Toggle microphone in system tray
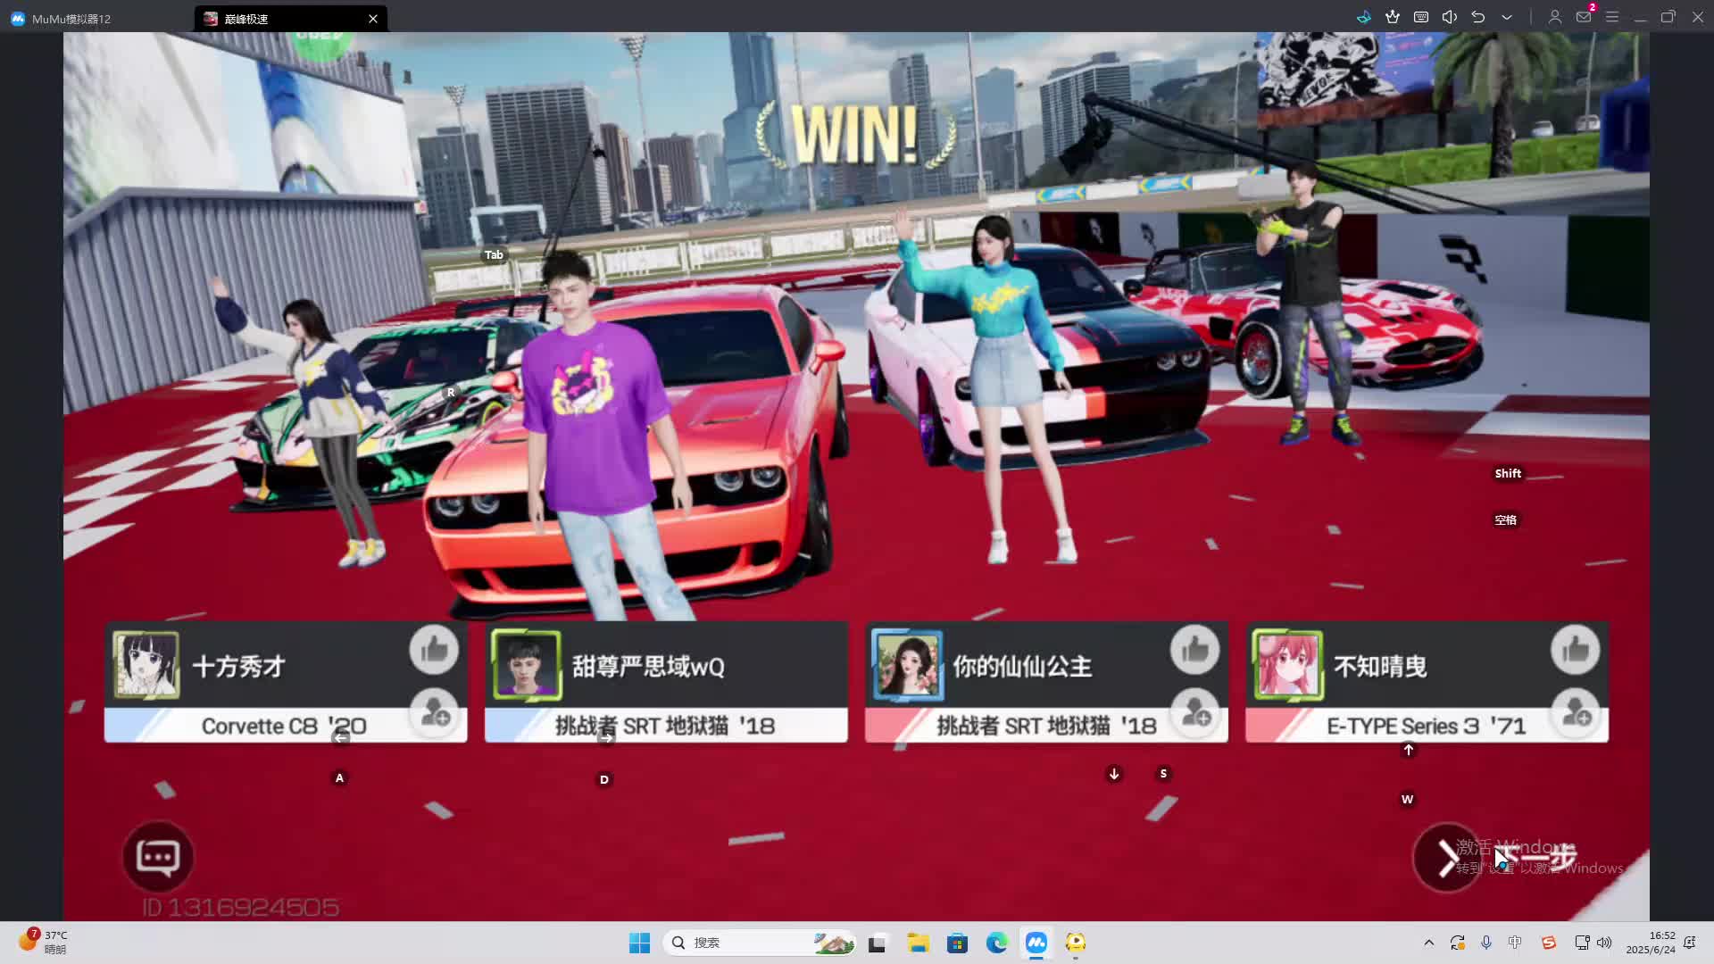Viewport: 1714px width, 964px height. (1486, 943)
